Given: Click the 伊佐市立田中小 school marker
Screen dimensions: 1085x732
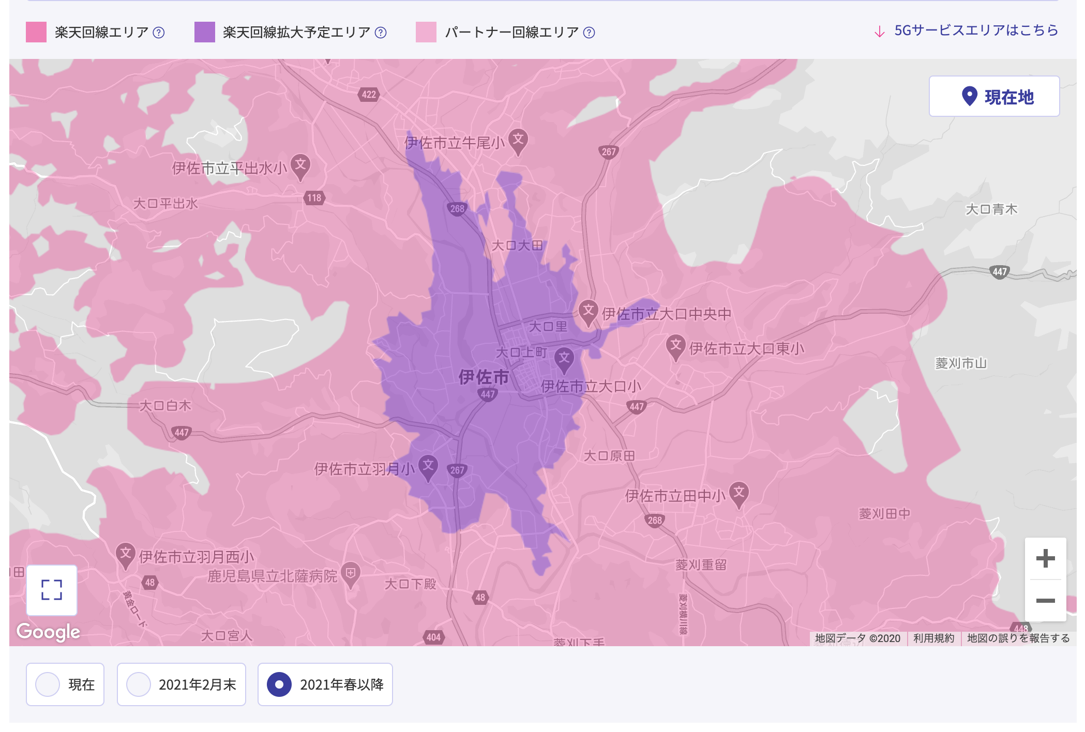Looking at the screenshot, I should tap(739, 495).
